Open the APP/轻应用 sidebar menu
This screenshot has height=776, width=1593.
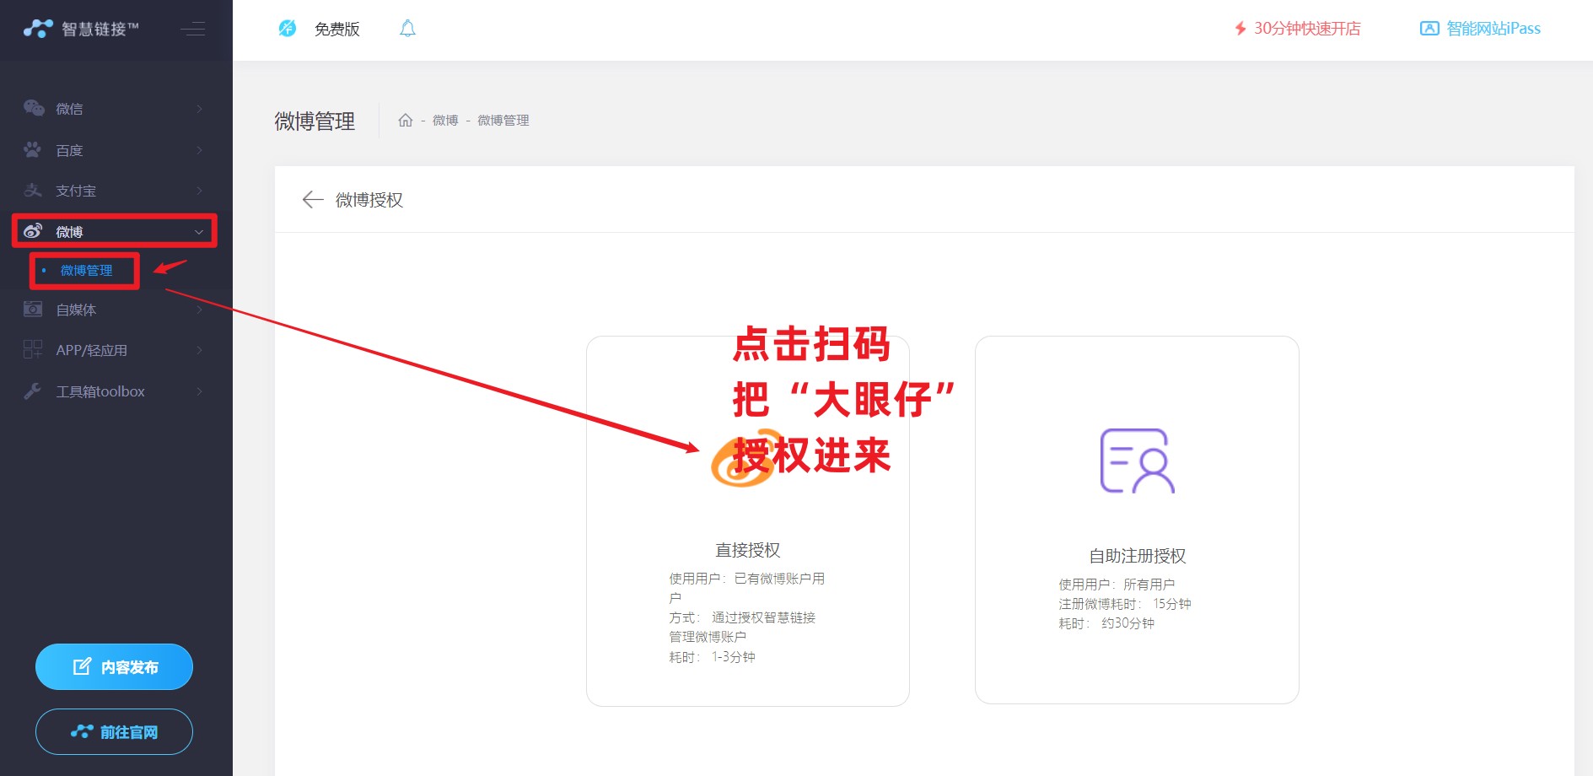tap(116, 350)
